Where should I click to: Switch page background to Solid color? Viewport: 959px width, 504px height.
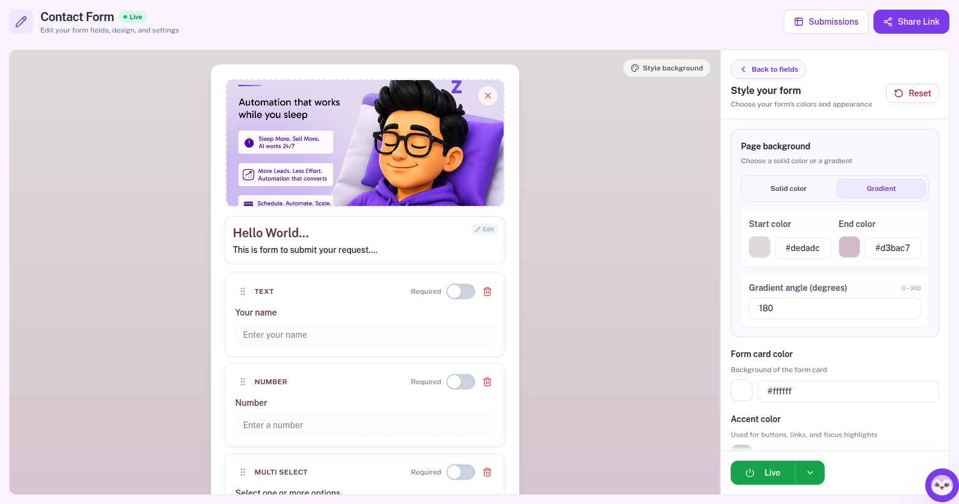coord(789,188)
